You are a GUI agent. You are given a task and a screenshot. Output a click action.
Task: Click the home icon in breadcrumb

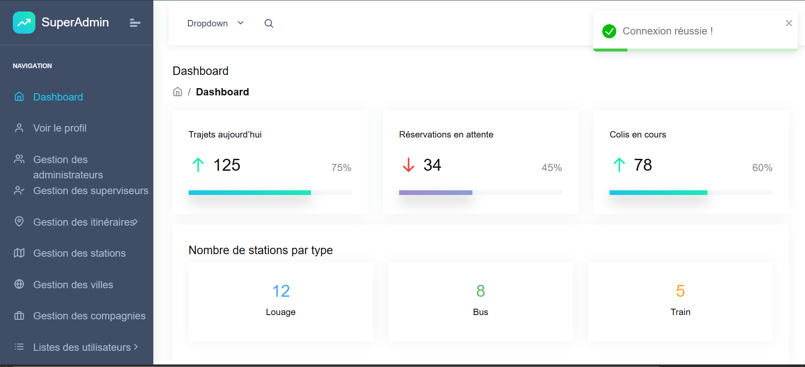point(178,92)
